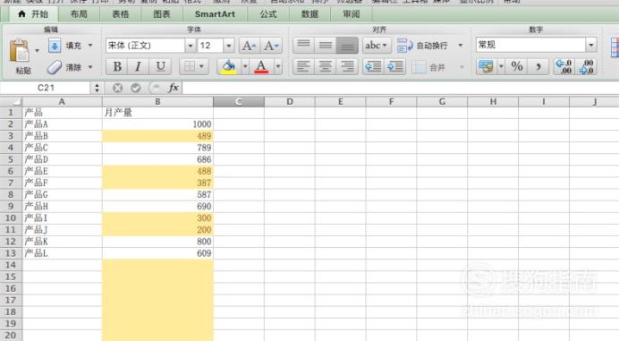
Task: Open the 公式 ribbon tab
Action: tap(268, 14)
